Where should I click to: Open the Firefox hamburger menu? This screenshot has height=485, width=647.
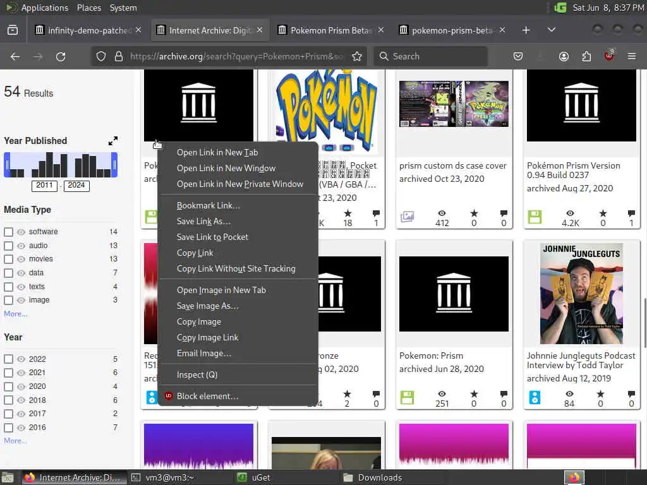click(632, 56)
